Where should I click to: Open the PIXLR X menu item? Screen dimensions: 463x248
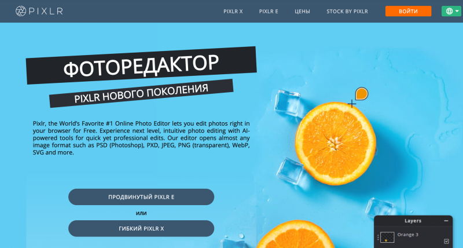[x=233, y=12]
